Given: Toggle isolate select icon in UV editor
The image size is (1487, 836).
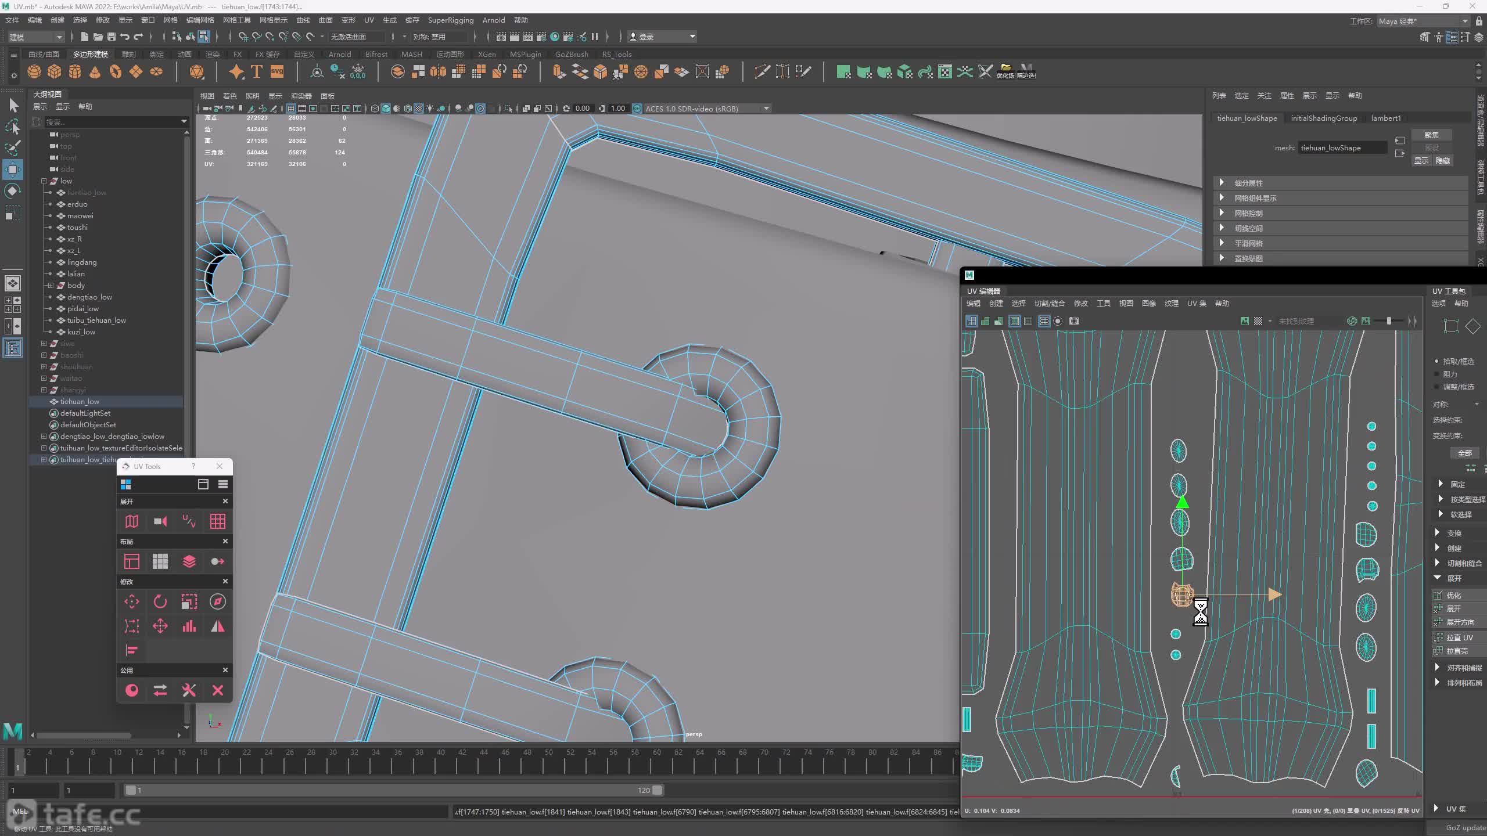Looking at the screenshot, I should (x=1058, y=321).
